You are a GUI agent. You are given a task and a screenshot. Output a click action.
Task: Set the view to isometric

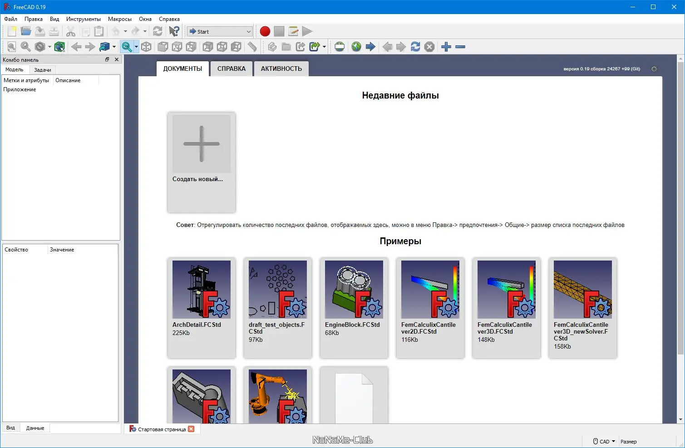coord(146,47)
